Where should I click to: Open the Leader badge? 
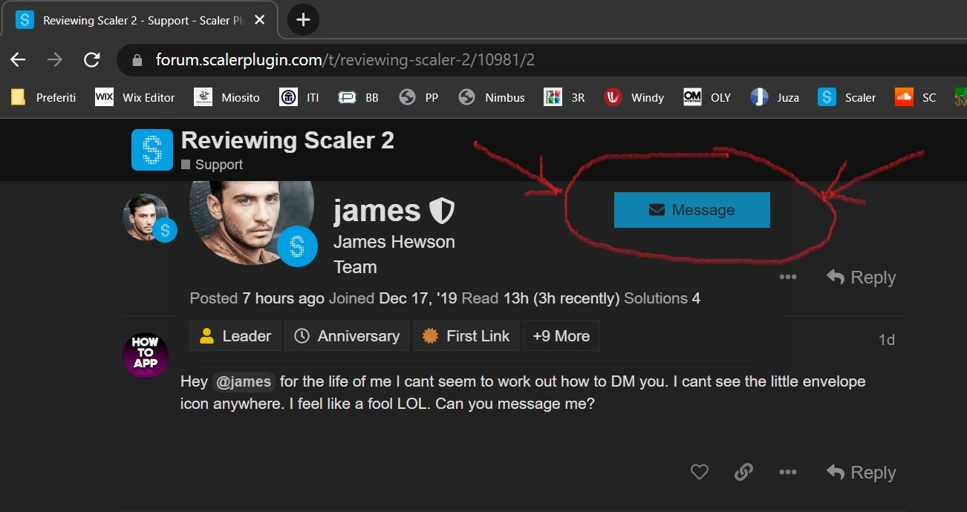(235, 336)
